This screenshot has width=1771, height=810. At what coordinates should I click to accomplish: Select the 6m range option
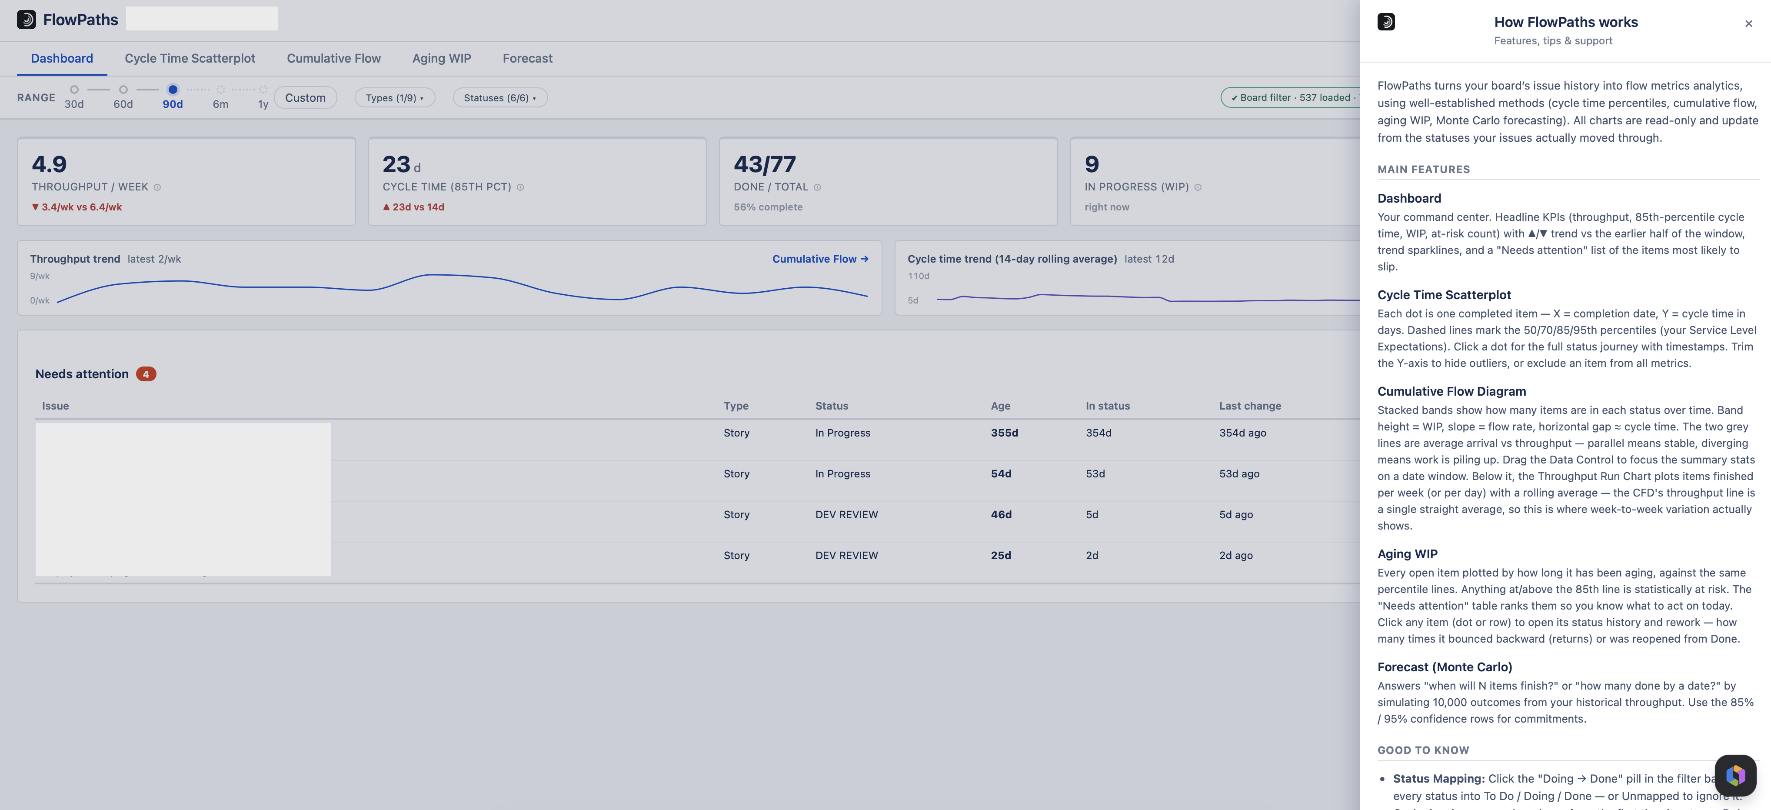[x=221, y=97]
